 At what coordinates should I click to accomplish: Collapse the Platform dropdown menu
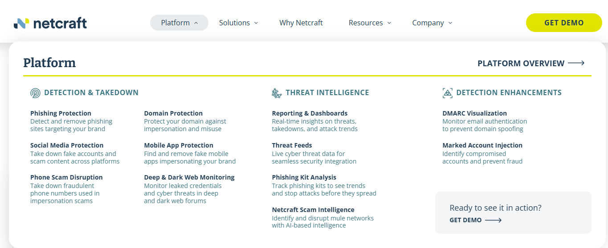click(x=179, y=23)
